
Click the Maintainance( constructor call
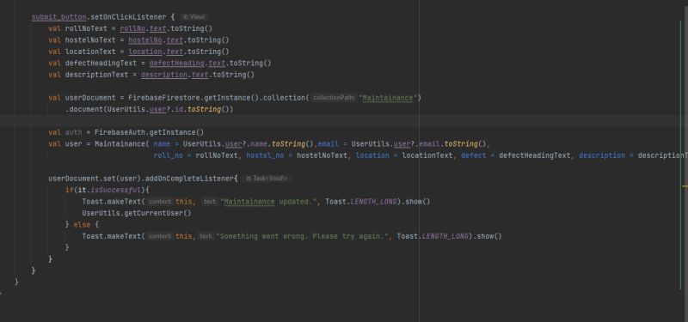click(122, 143)
